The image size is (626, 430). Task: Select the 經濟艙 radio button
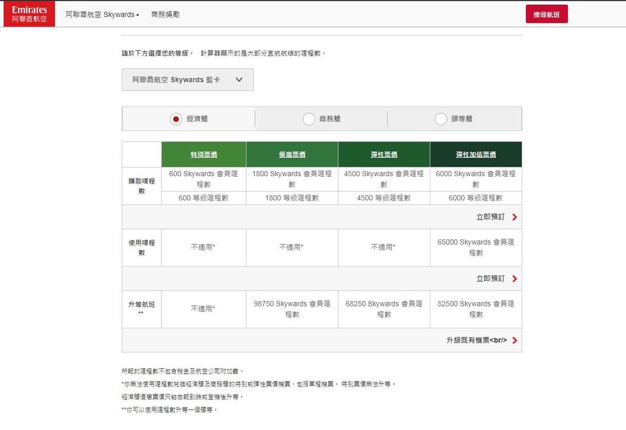tap(175, 119)
